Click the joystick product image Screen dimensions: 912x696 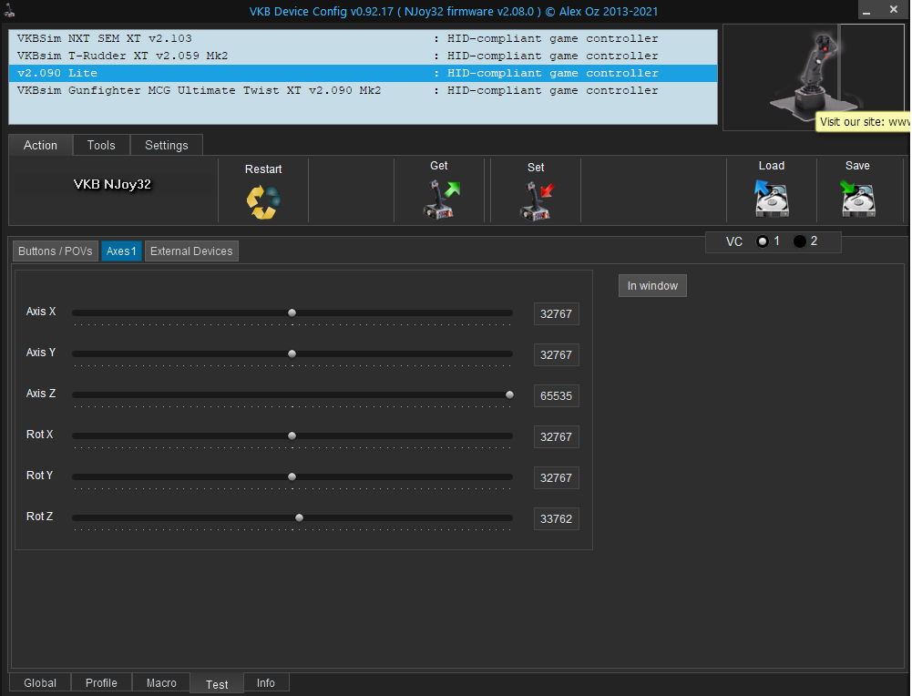click(x=815, y=77)
